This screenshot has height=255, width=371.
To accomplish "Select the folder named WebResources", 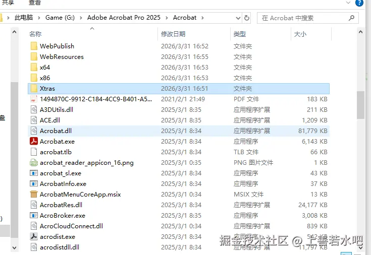I will tap(62, 57).
